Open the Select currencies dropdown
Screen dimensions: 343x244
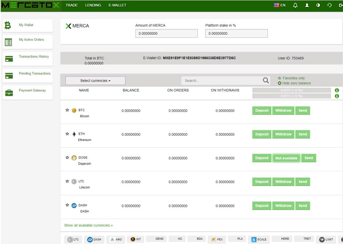95,81
